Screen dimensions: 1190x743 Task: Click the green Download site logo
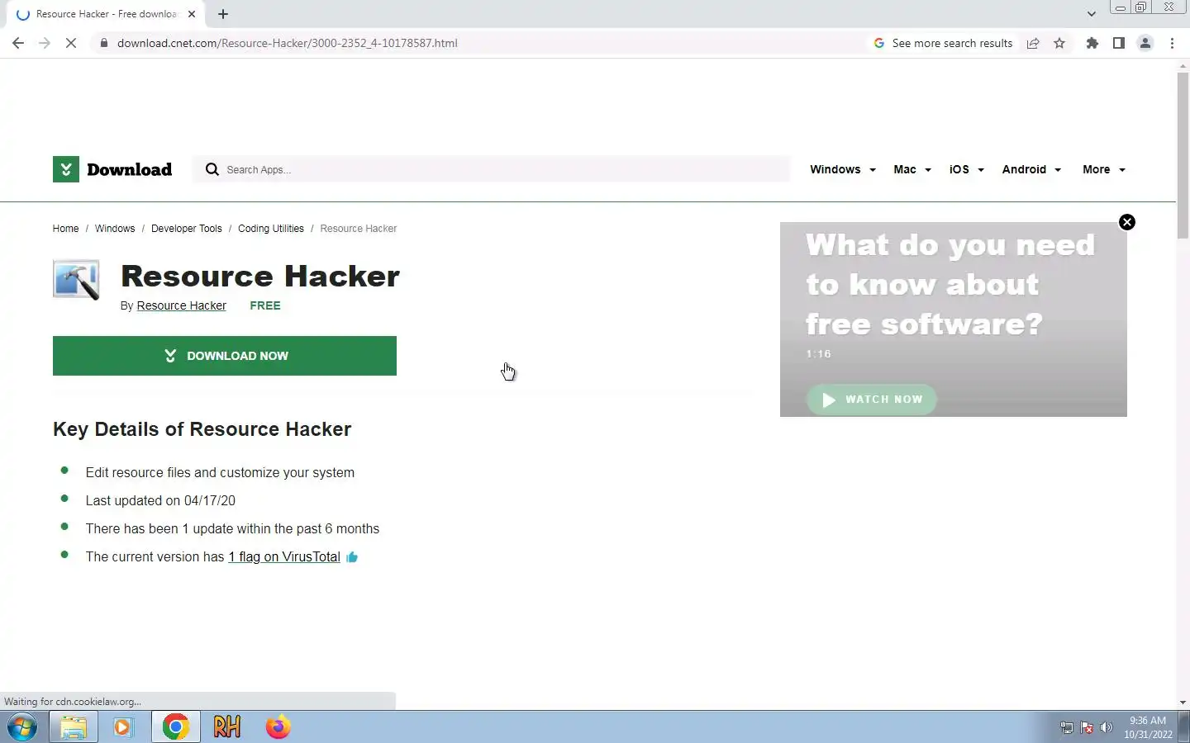(x=112, y=169)
